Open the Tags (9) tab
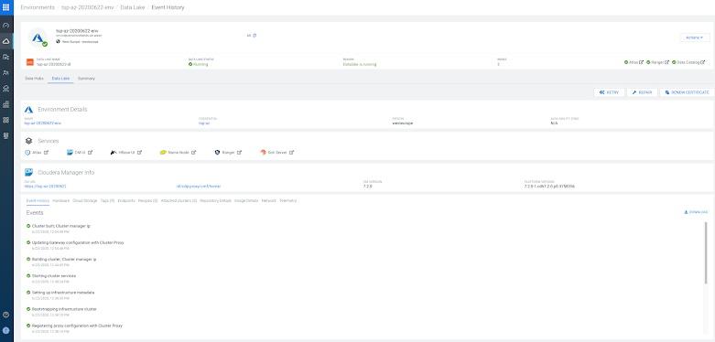 (108, 200)
